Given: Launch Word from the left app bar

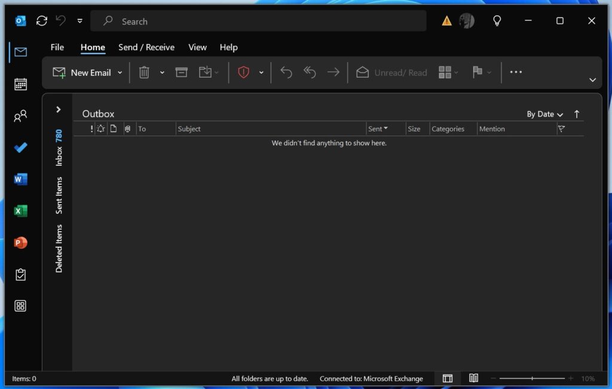Looking at the screenshot, I should (20, 179).
